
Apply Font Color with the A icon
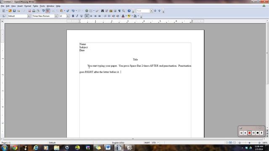pos(123,16)
